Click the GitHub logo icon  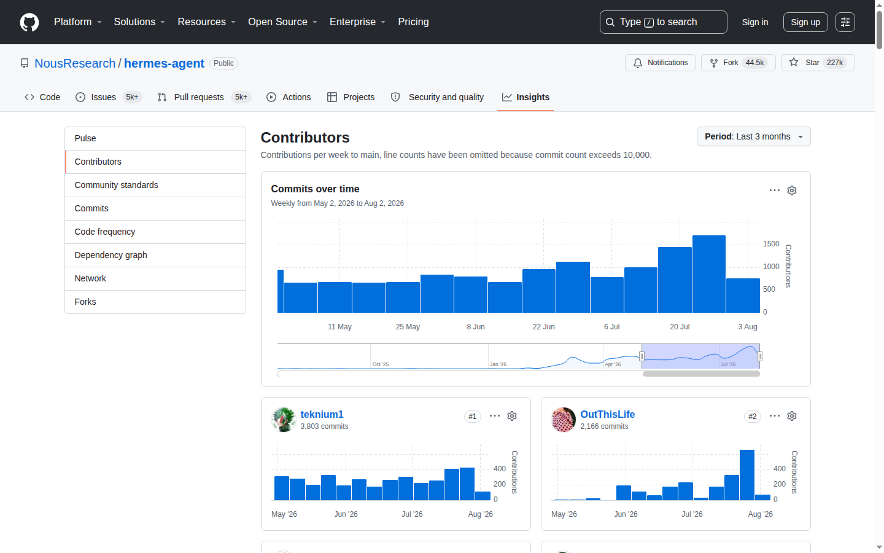(29, 22)
